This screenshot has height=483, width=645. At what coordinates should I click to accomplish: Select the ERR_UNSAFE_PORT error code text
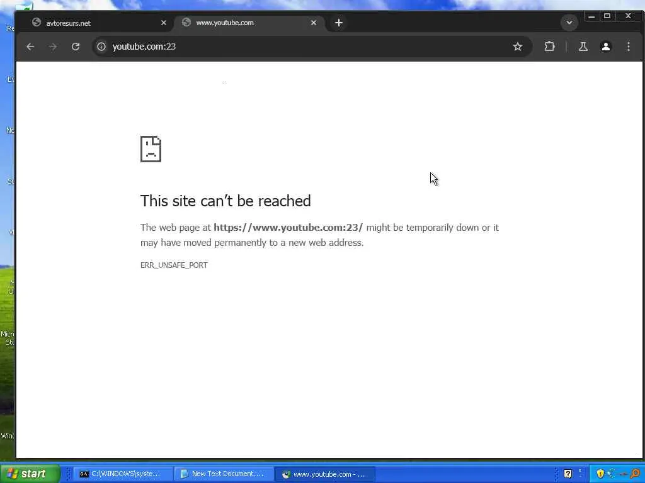coord(174,265)
